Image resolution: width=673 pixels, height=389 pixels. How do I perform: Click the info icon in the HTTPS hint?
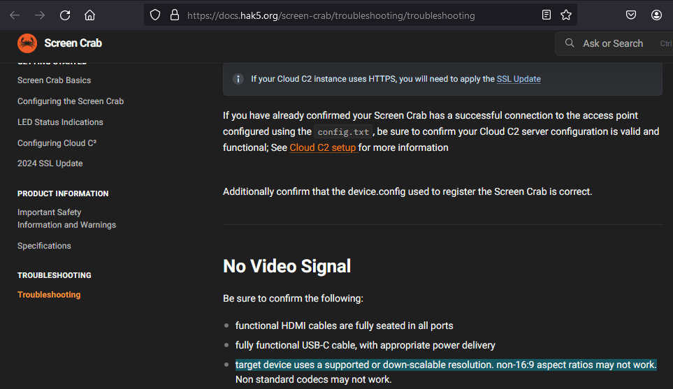point(238,79)
